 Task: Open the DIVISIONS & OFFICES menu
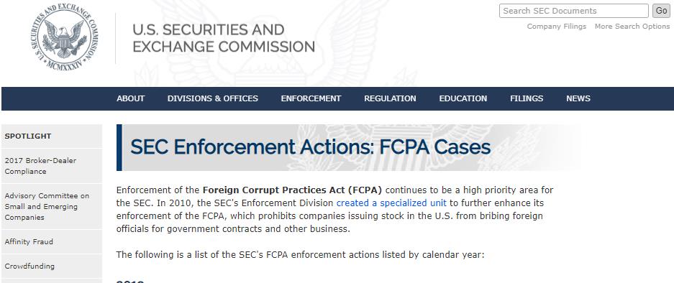point(213,98)
